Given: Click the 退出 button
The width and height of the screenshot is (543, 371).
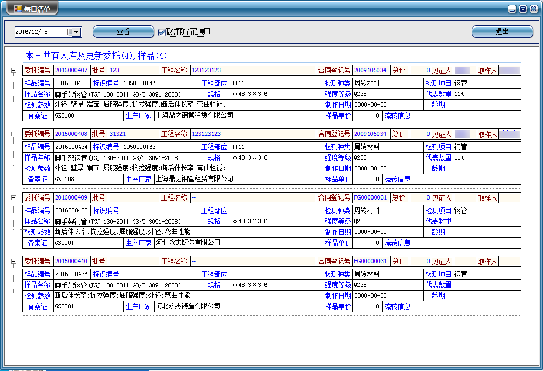Looking at the screenshot, I should pos(502,32).
